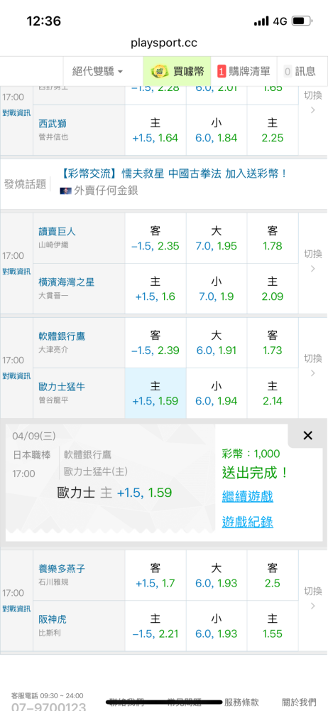Click the 繼續遊戲 link
This screenshot has height=711, width=328.
[x=247, y=496]
